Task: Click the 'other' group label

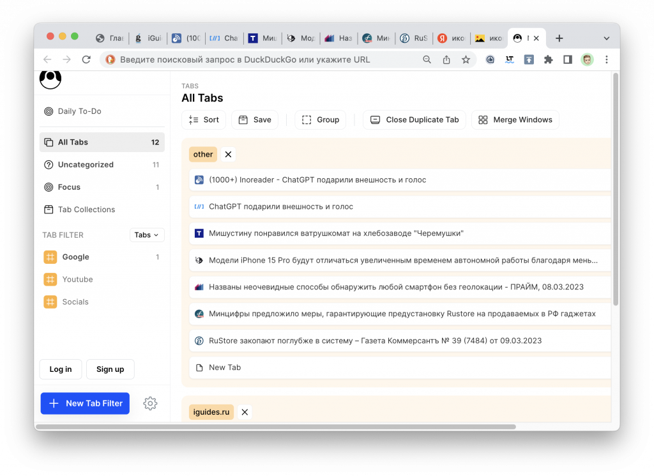Action: coord(203,155)
